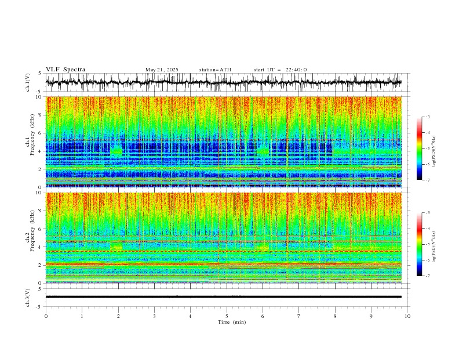The image size is (459, 355).
Task: Click time axis tick label "8"
Action: pos(335,316)
